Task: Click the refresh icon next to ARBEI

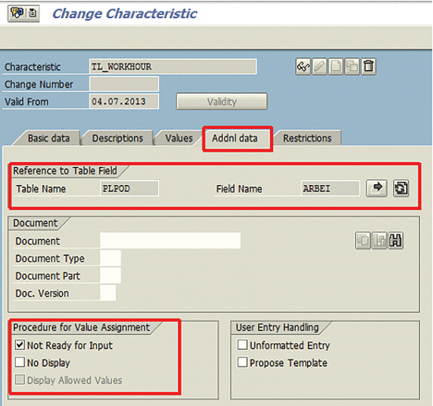Action: (x=401, y=188)
